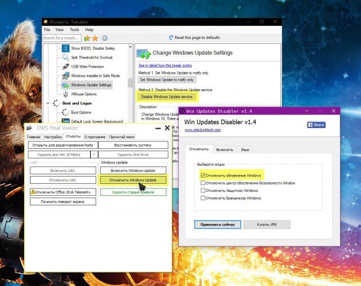
Task: Click Восстановить систему button
Action: pos(133,145)
